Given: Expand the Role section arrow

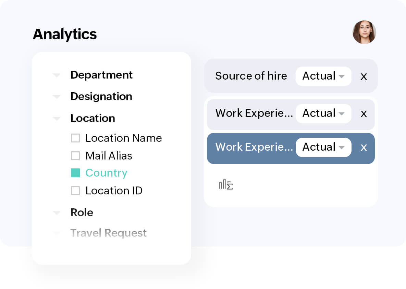Looking at the screenshot, I should pyautogui.click(x=57, y=213).
